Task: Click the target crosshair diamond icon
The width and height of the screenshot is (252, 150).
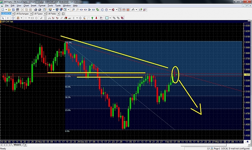Action: click(80, 18)
